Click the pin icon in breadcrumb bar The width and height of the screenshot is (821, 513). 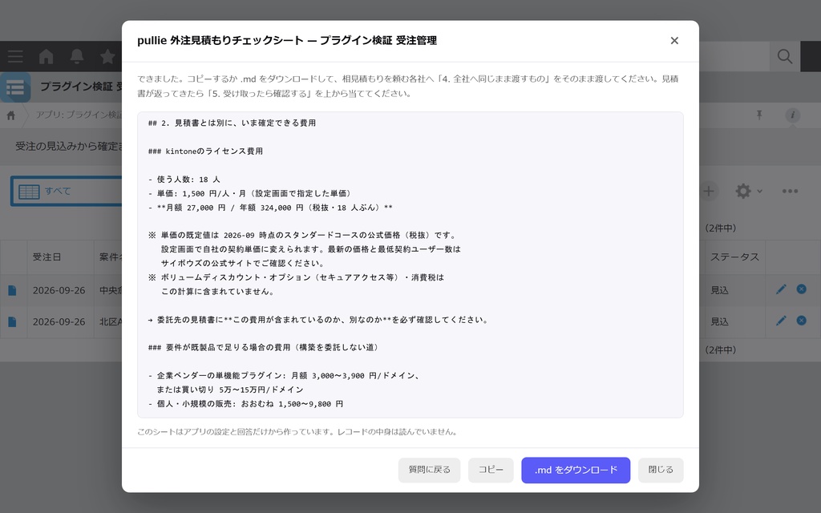pos(759,115)
